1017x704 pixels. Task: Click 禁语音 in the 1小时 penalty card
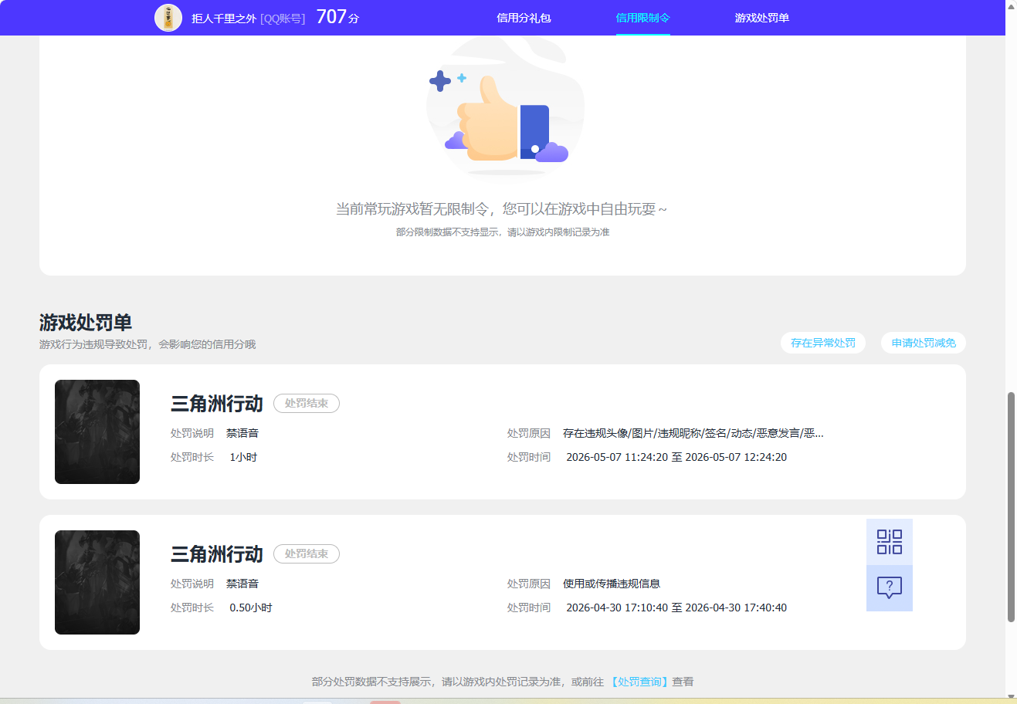coord(242,433)
